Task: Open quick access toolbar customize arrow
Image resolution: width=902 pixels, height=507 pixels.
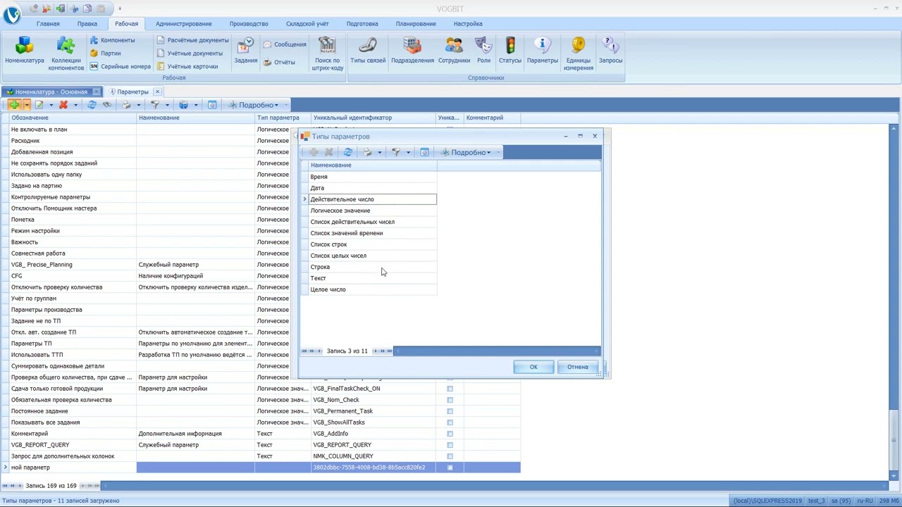Action: (119, 8)
